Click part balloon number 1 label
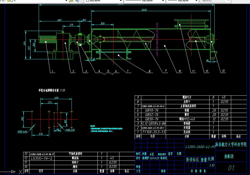Viewport: 250px width, 175px height. [x=52, y=71]
